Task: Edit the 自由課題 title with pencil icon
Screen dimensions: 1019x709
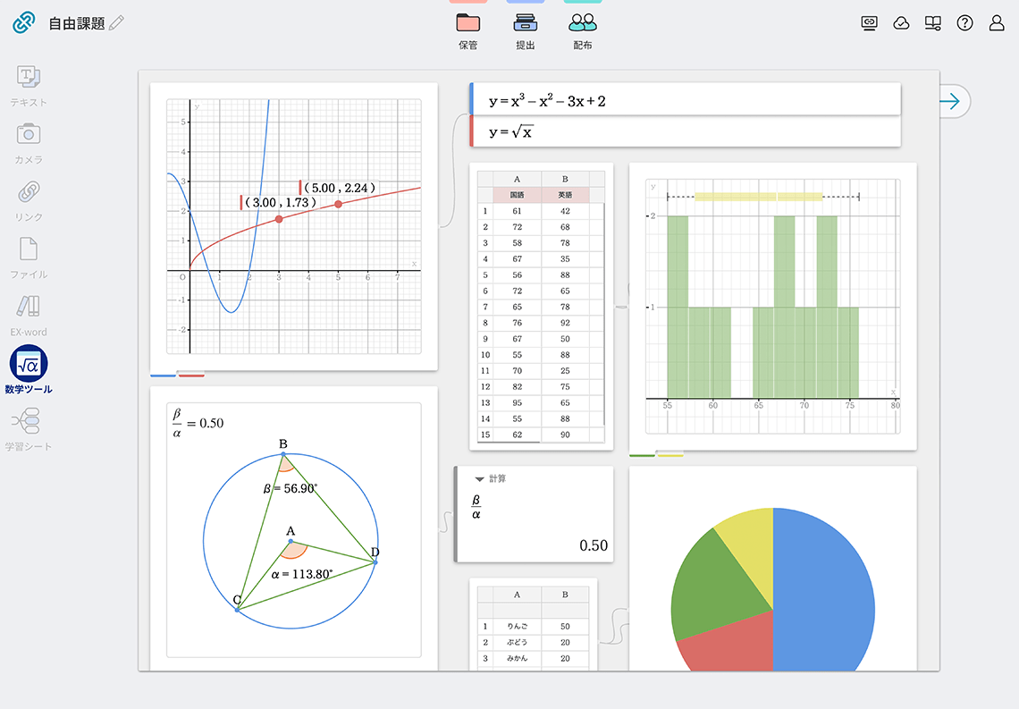Action: (x=116, y=23)
